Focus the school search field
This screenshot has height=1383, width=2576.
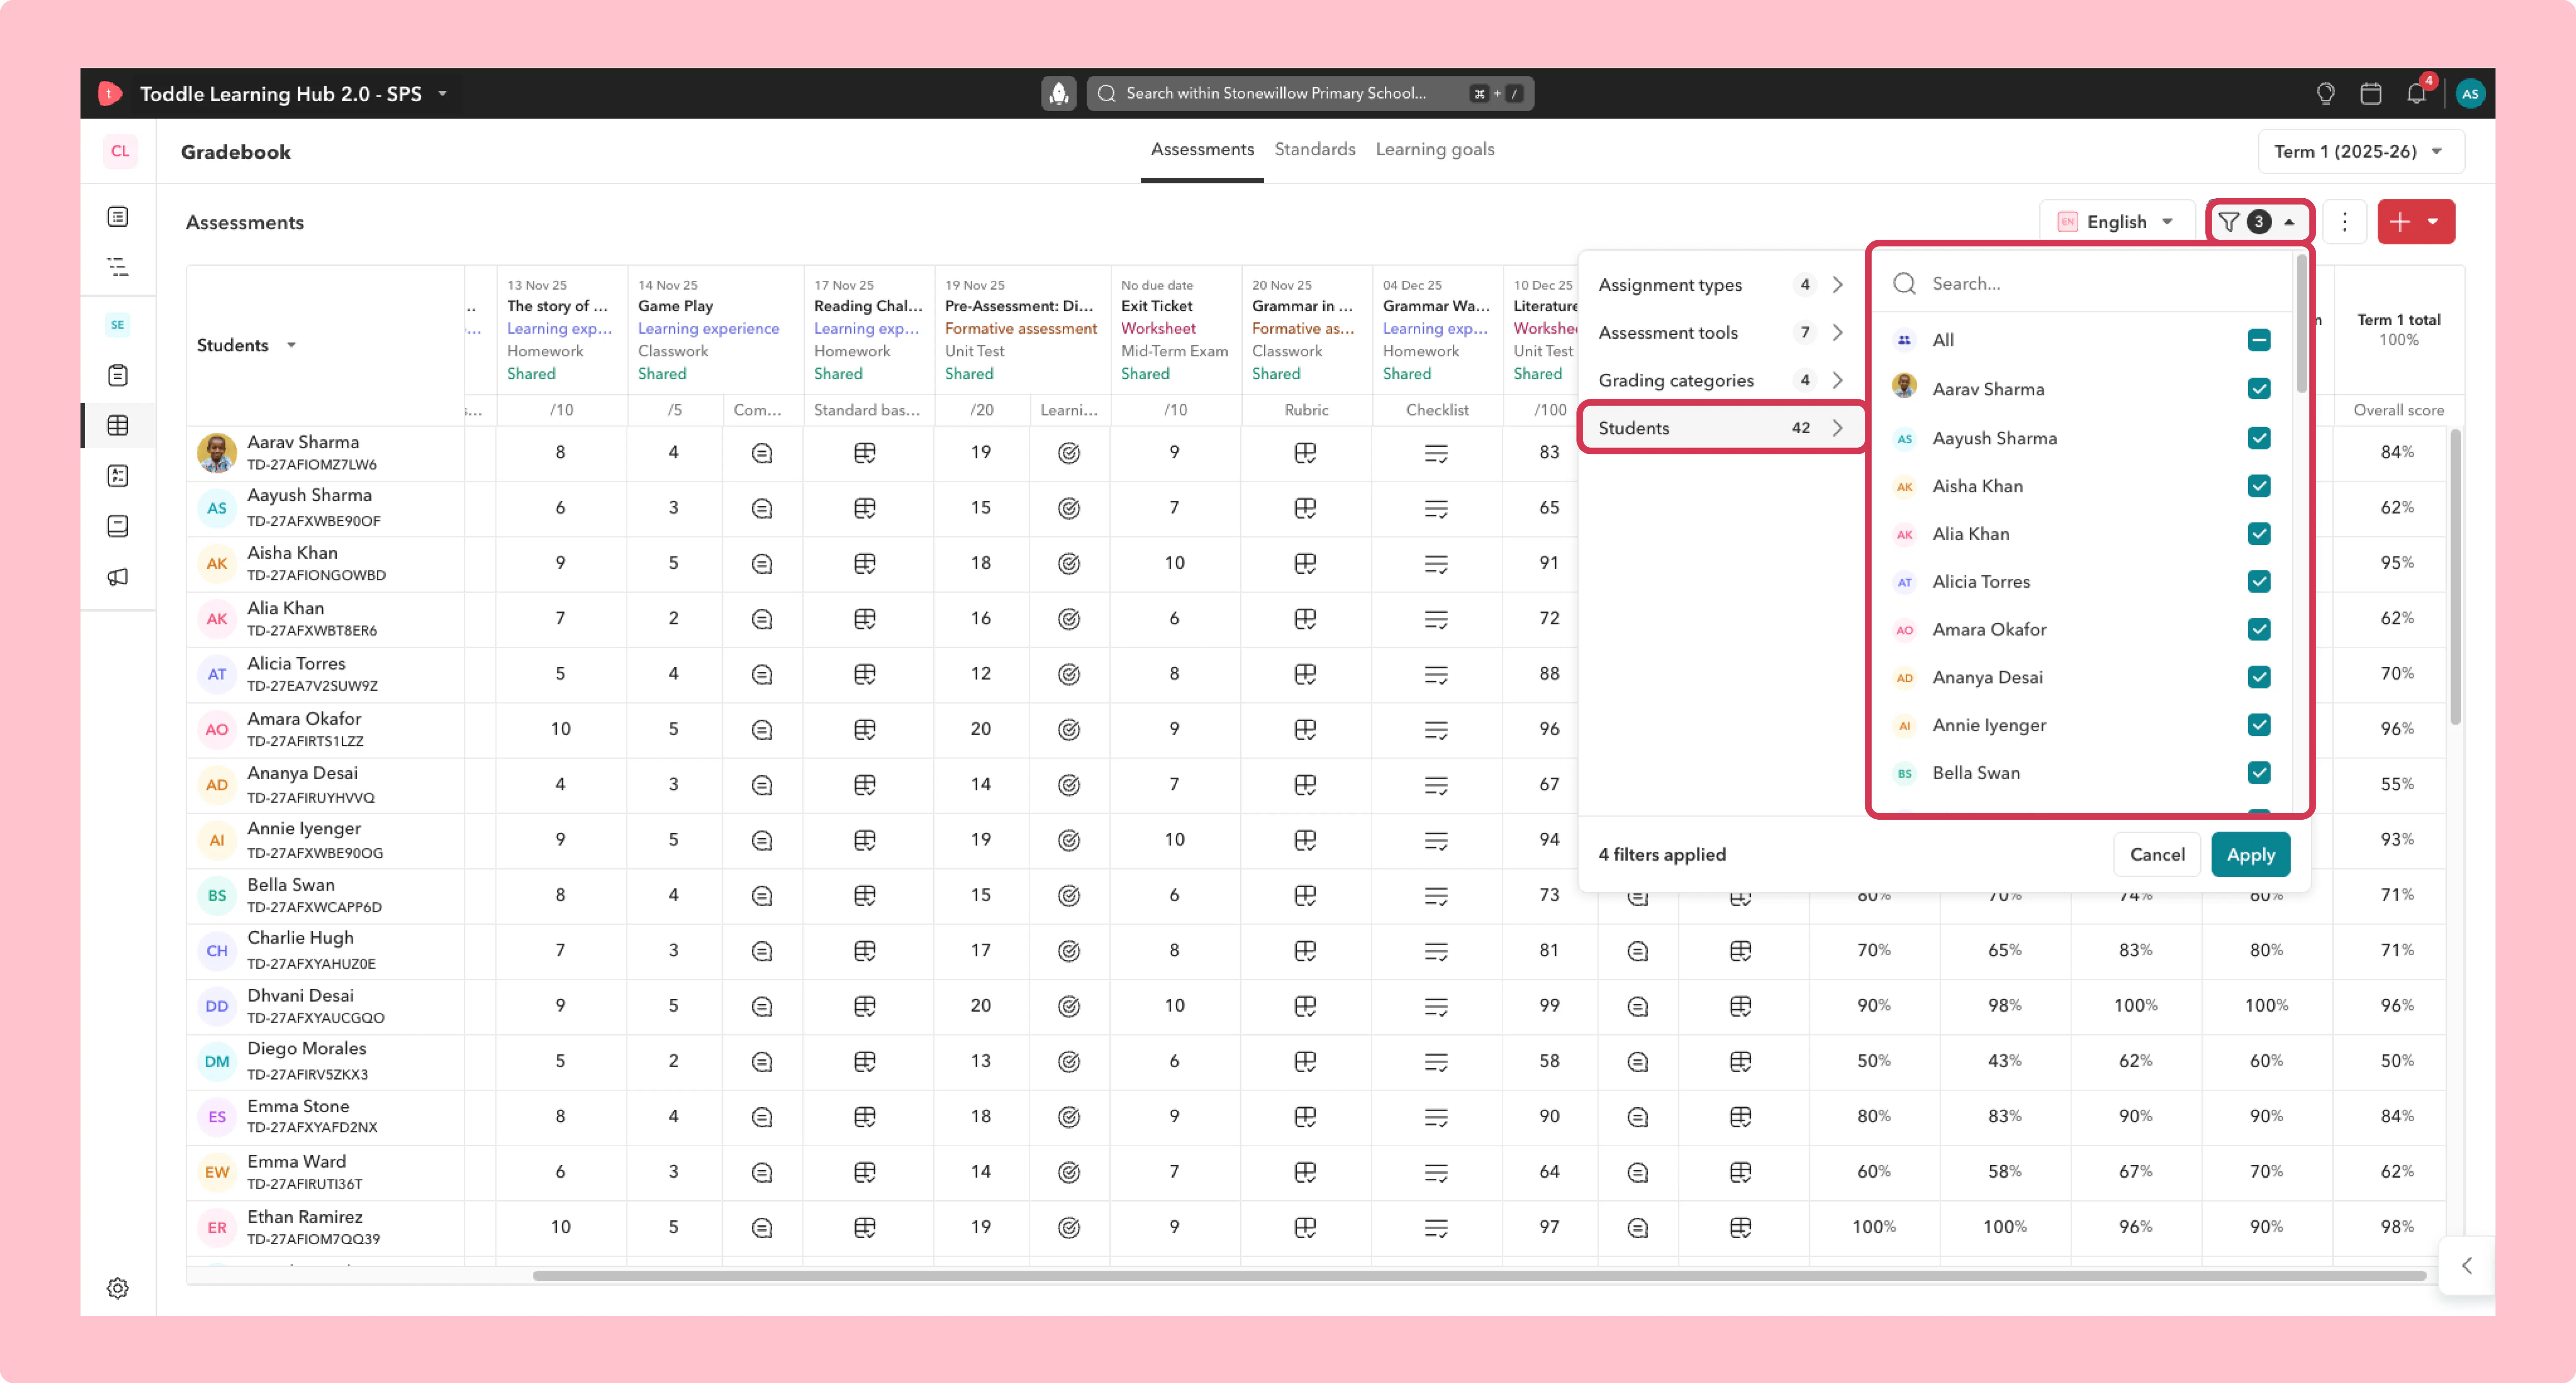coord(1310,93)
